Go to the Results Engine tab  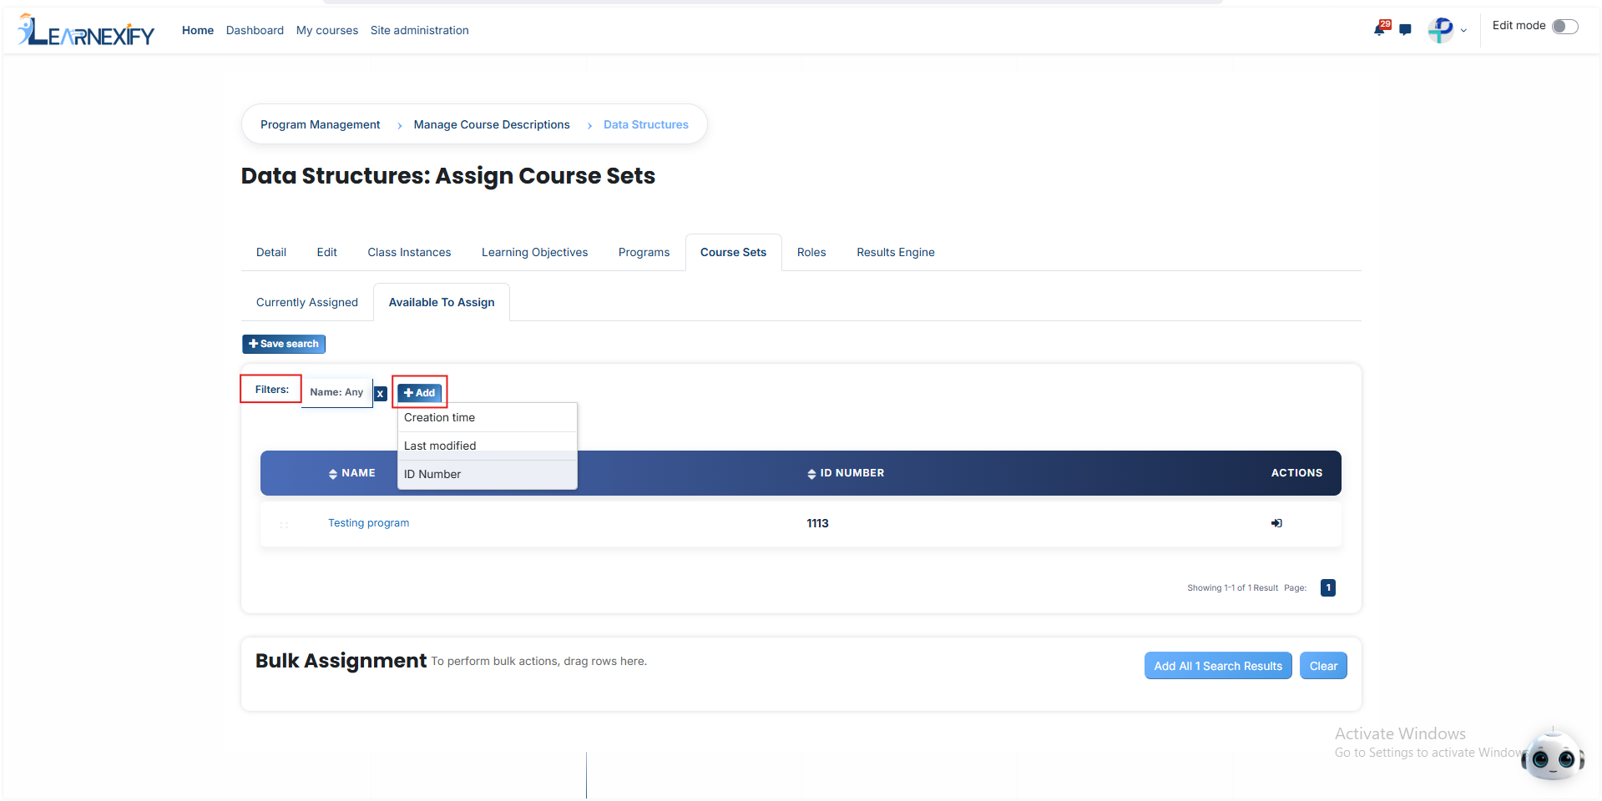(x=896, y=252)
